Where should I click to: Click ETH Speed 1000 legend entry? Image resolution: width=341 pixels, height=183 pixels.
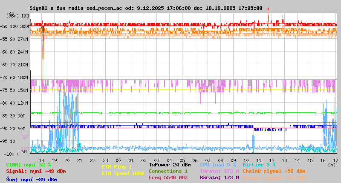[123, 173]
